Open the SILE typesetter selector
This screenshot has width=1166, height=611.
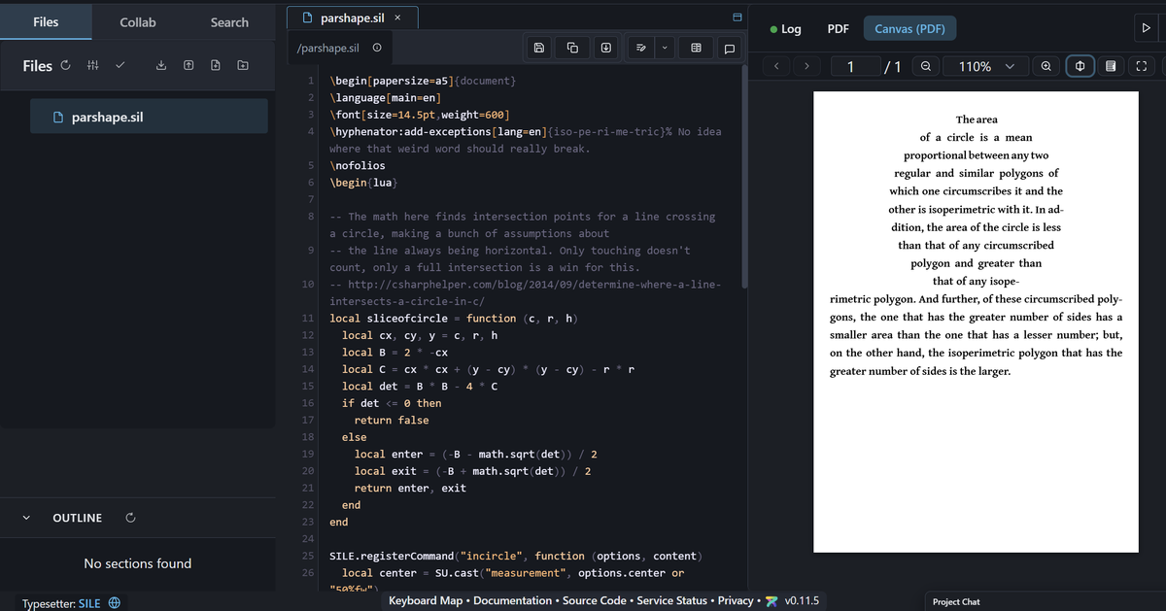72,603
